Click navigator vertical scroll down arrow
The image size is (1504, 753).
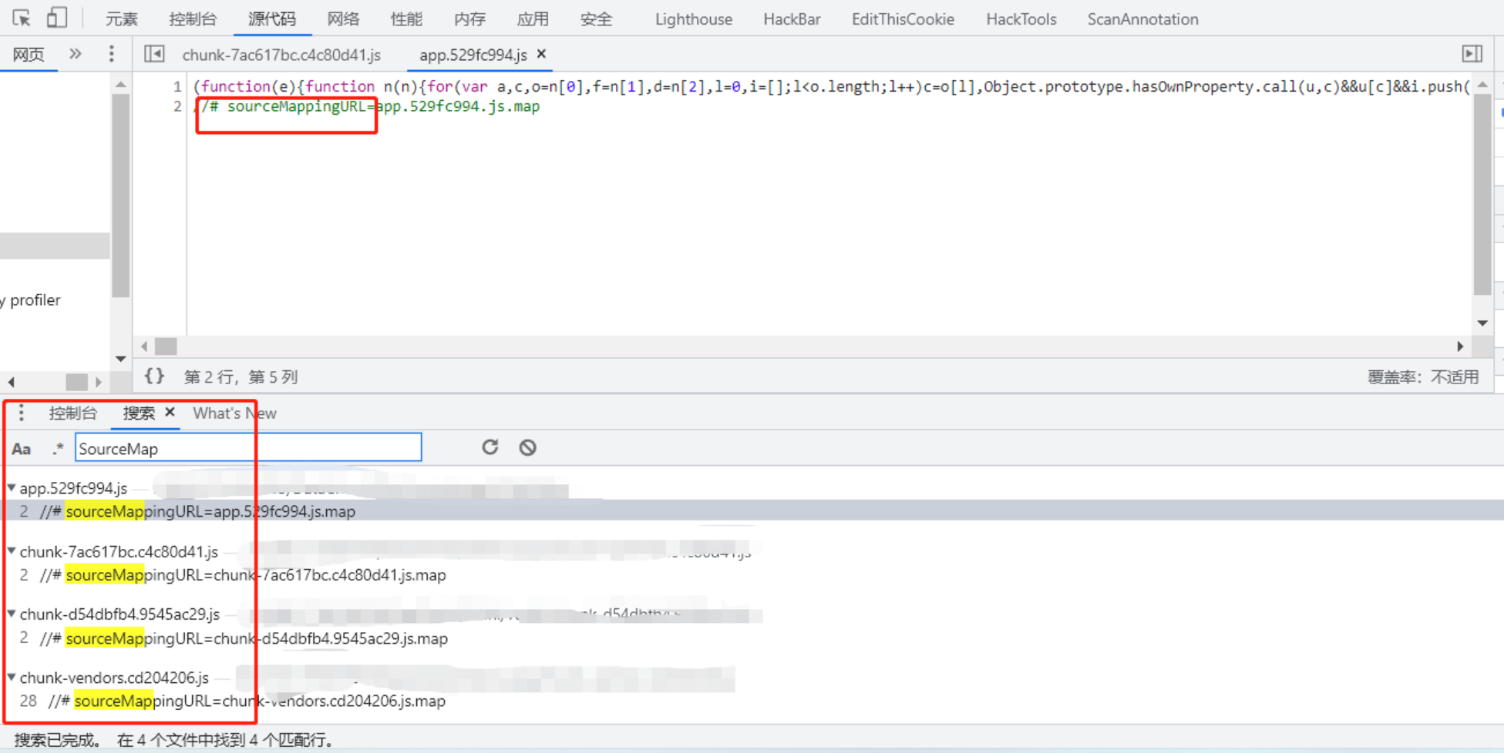click(121, 359)
